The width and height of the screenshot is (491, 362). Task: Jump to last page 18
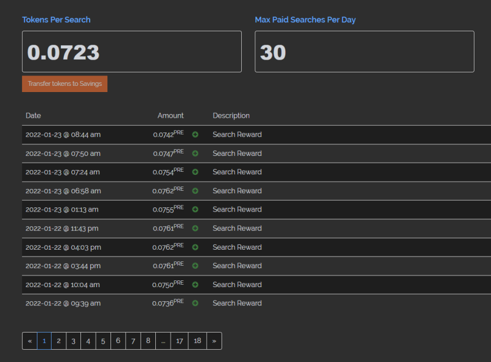197,341
